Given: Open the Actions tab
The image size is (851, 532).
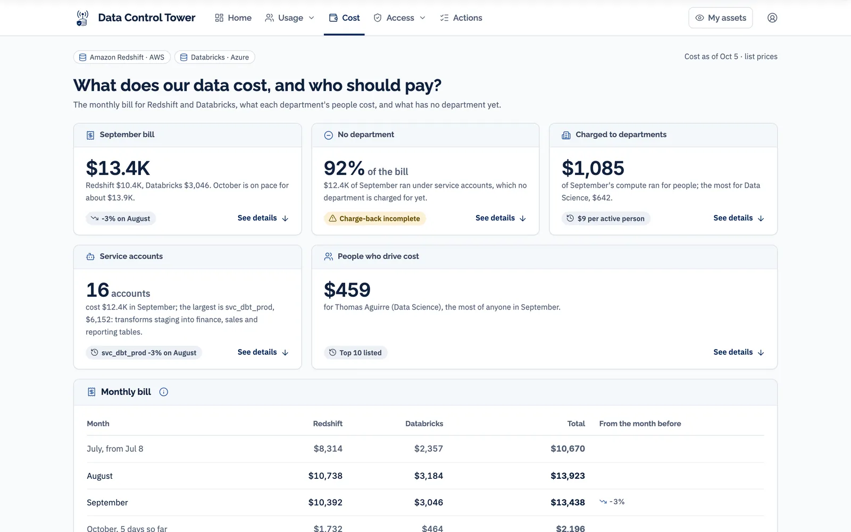Looking at the screenshot, I should [461, 18].
